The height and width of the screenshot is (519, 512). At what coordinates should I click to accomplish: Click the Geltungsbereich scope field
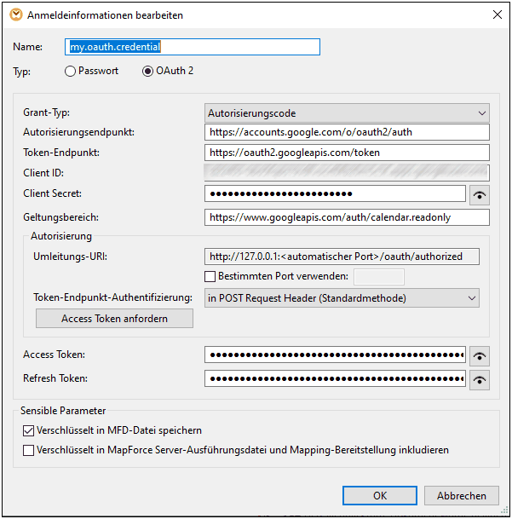348,217
